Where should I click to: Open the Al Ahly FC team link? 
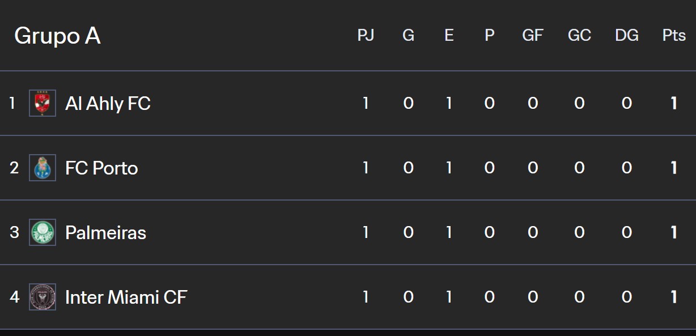(108, 104)
